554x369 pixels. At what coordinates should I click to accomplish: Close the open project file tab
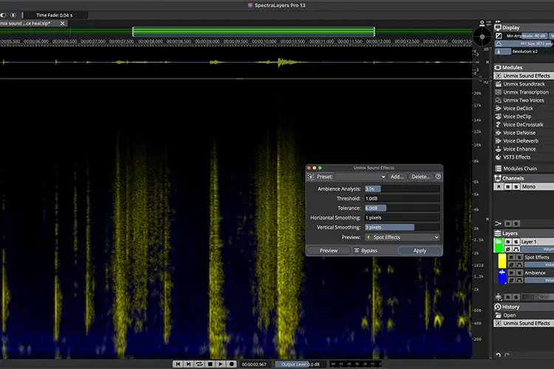click(x=63, y=24)
